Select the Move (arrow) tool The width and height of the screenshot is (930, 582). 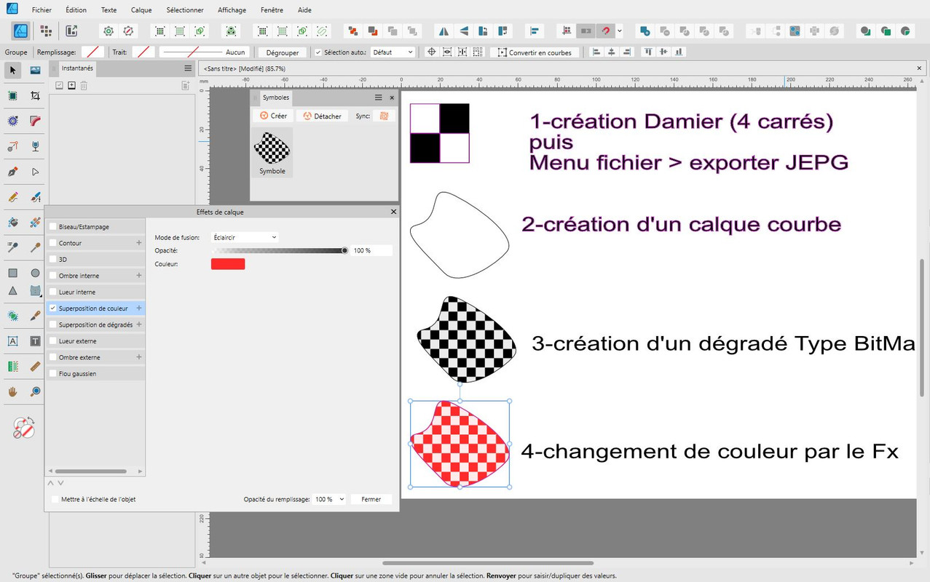click(x=12, y=70)
